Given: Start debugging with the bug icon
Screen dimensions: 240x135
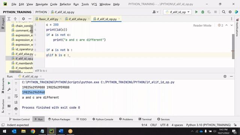Looking at the screenshot, I should (x=202, y=12).
